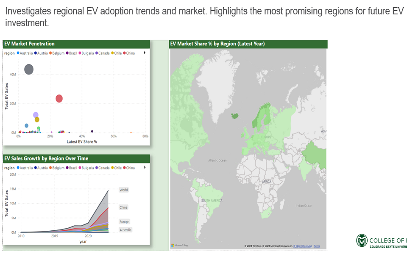This screenshot has width=407, height=254.
Task: Click the Australia legend marker in EV Market Penetration
Action: coord(18,53)
